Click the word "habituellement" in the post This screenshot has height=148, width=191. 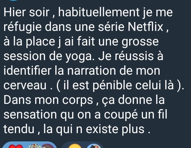click(x=99, y=12)
